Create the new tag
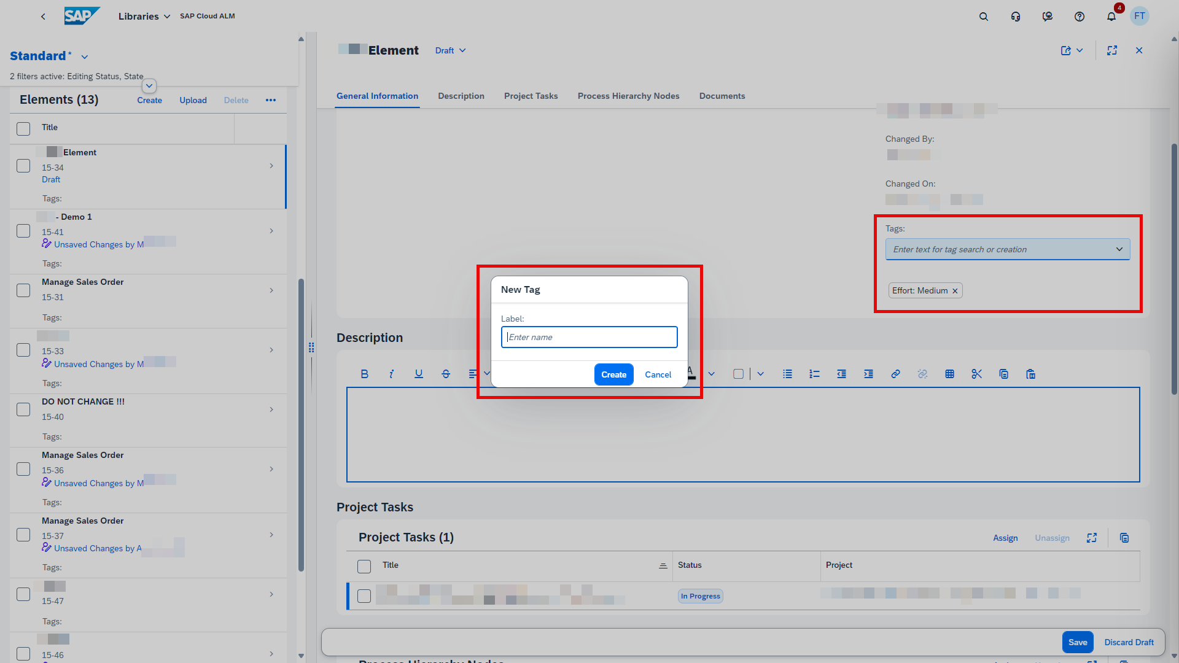Viewport: 1179px width, 663px height. coord(613,374)
